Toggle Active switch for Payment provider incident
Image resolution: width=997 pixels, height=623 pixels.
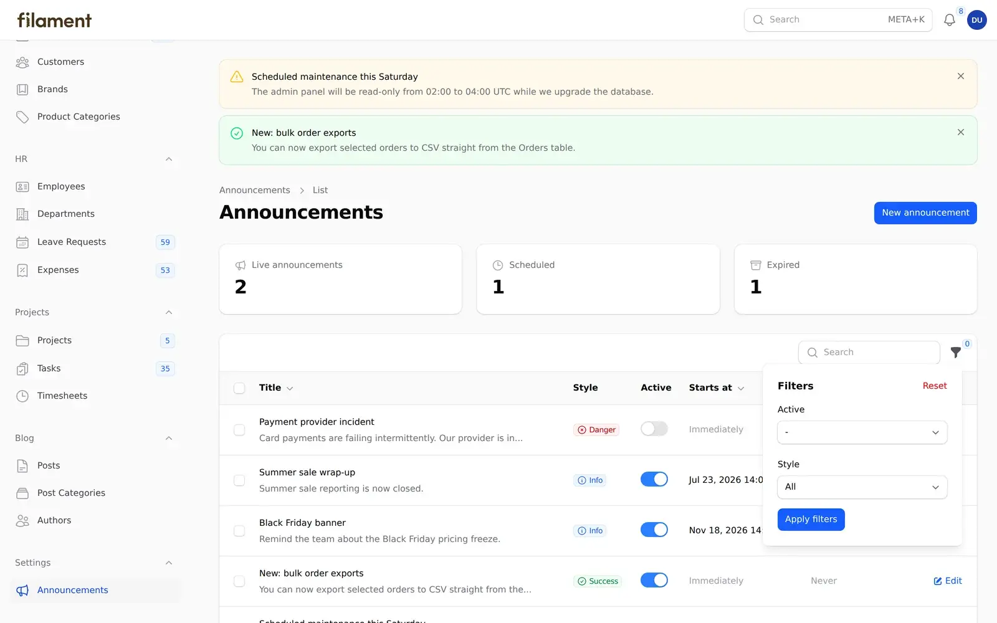654,429
